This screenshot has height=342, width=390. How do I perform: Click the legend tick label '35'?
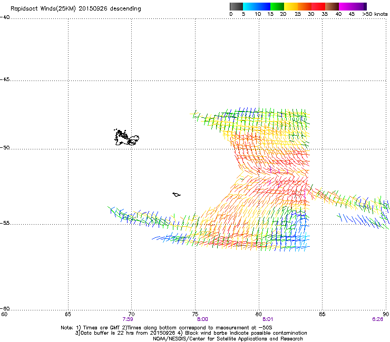click(325, 14)
